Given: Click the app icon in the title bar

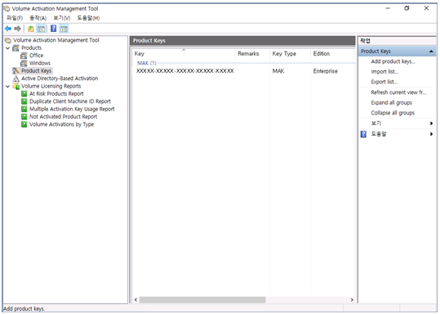Looking at the screenshot, I should click(x=7, y=9).
